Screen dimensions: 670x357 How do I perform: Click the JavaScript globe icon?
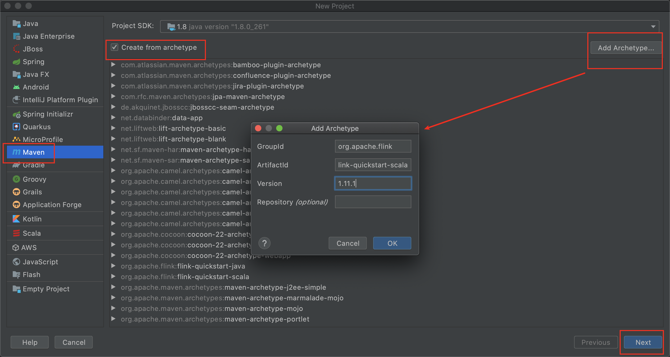point(16,262)
